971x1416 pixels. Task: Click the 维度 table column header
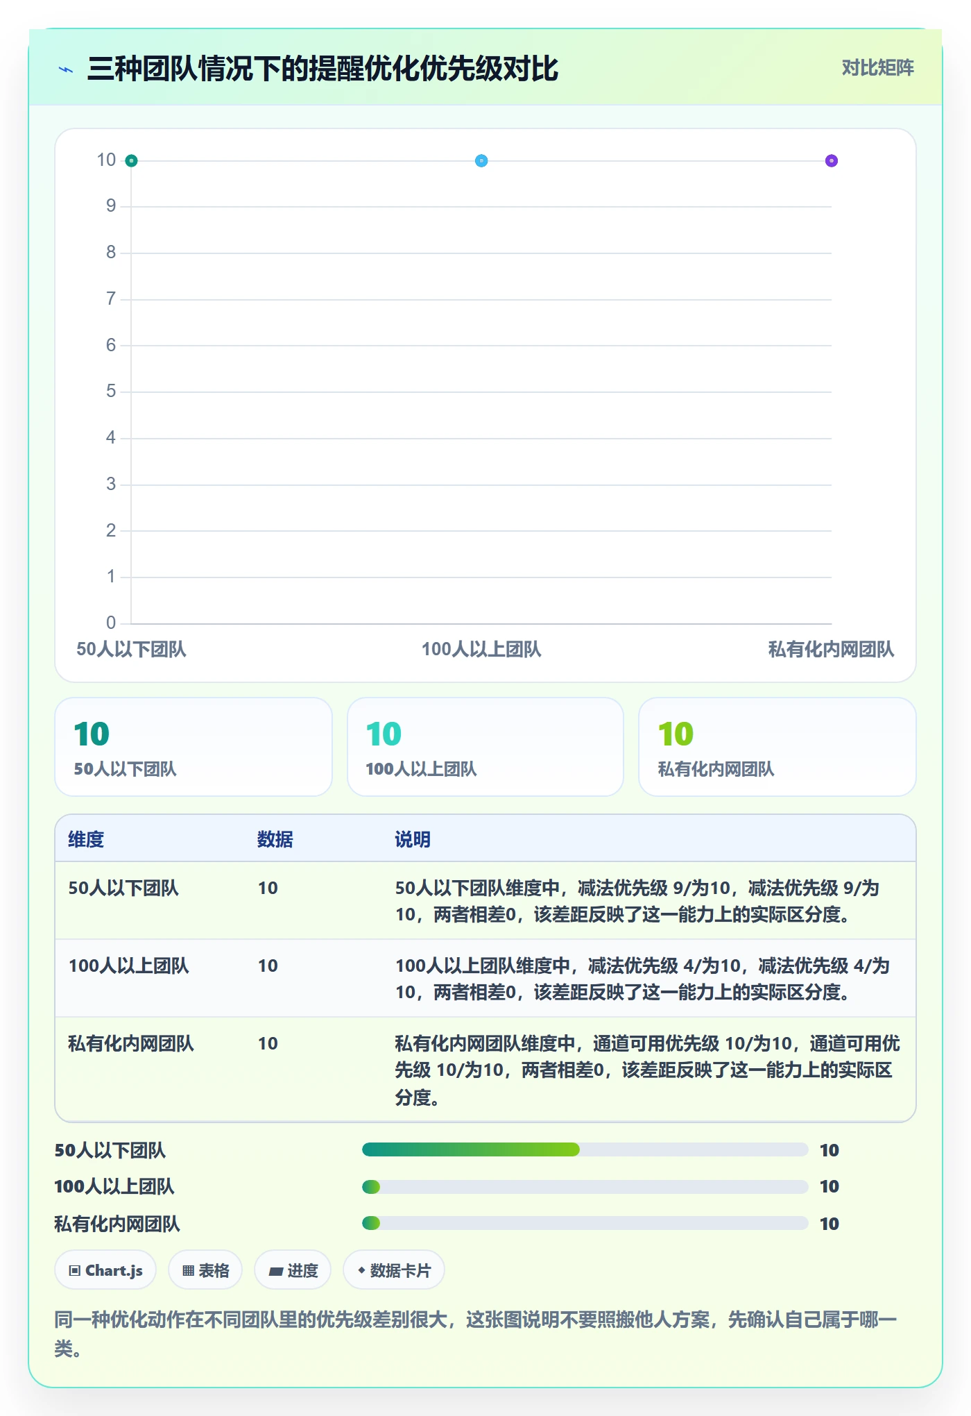pyautogui.click(x=86, y=839)
